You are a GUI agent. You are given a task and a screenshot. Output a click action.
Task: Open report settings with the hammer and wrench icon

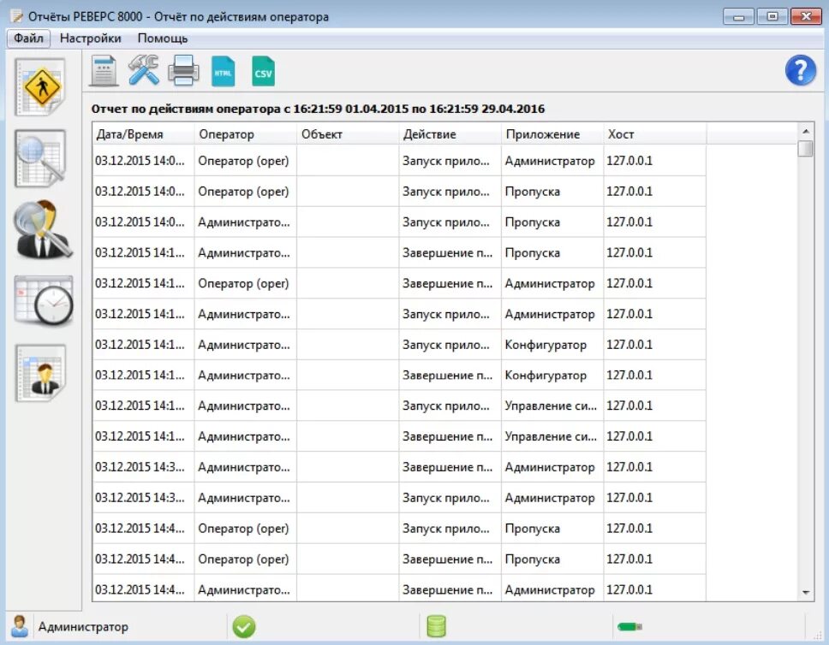tap(143, 70)
